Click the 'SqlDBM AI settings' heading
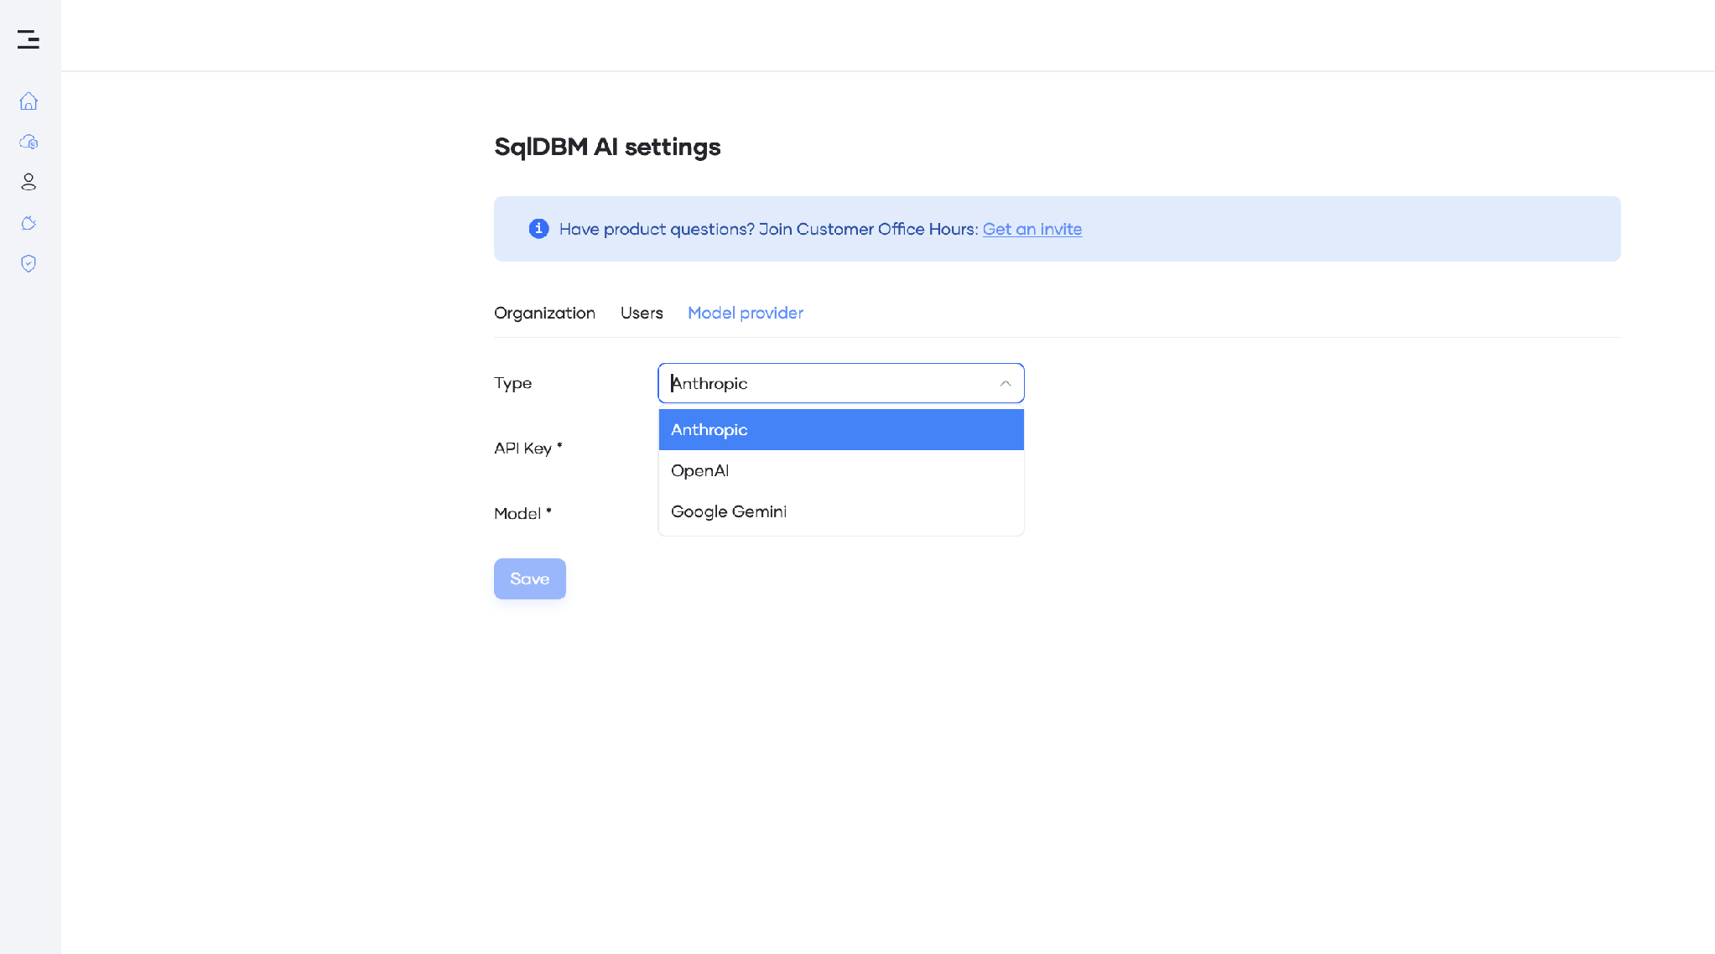Viewport: 1715px width, 954px height. (x=607, y=148)
